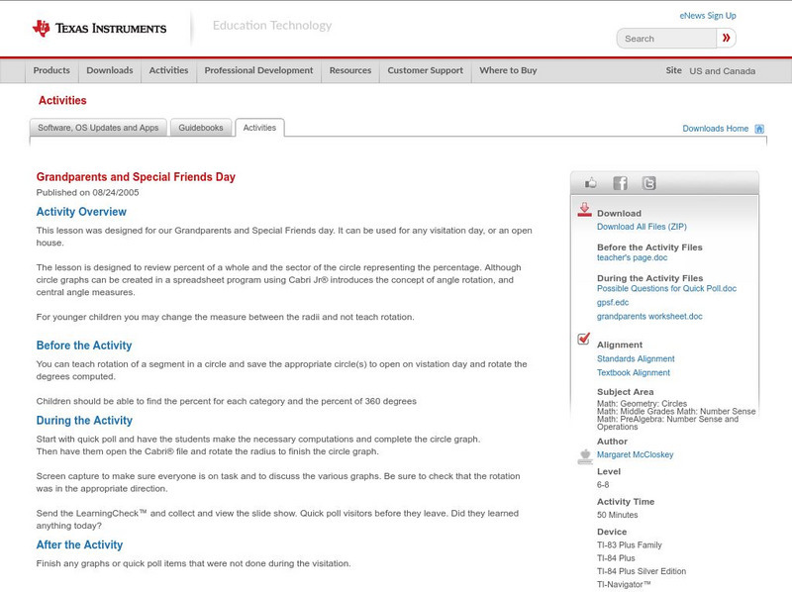The width and height of the screenshot is (792, 592).
Task: Open Possible Questions for Quick Poll.doc
Action: tap(666, 288)
